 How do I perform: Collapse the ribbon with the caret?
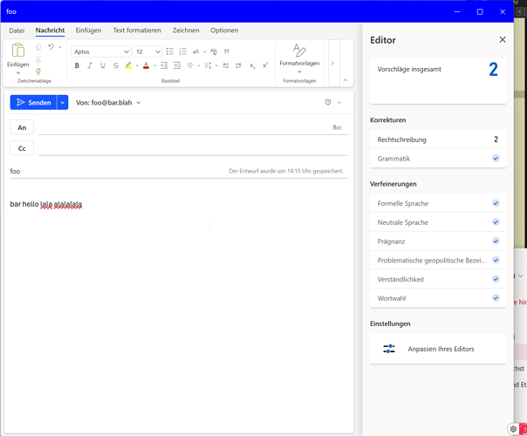pyautogui.click(x=346, y=80)
